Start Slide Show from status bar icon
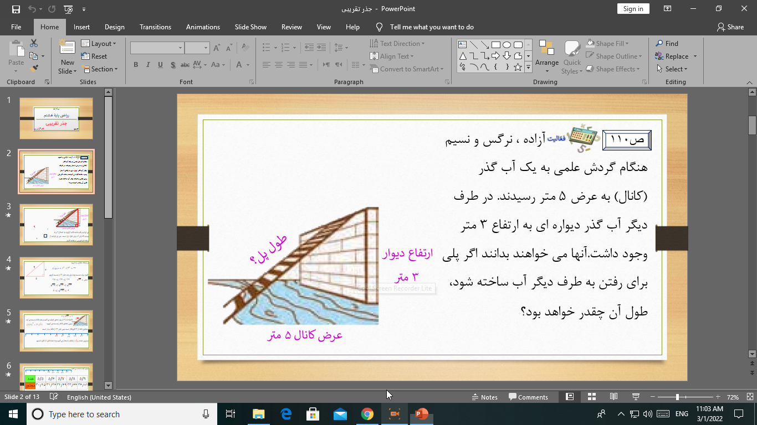This screenshot has height=425, width=757. point(636,397)
